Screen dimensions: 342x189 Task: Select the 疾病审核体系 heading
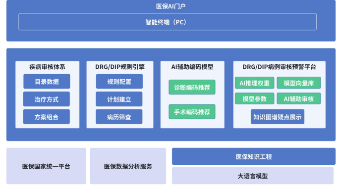coord(47,67)
